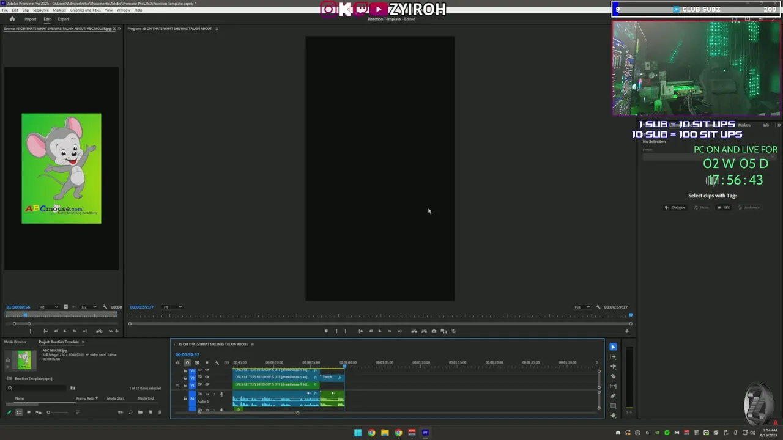Switch to Import workspace tab
Screen dimensions: 783x440
[x=30, y=19]
